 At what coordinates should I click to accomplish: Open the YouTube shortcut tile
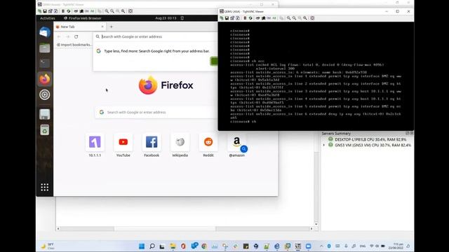coord(123,145)
